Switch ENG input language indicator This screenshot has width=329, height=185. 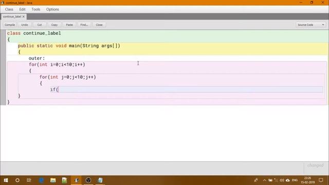point(295,180)
